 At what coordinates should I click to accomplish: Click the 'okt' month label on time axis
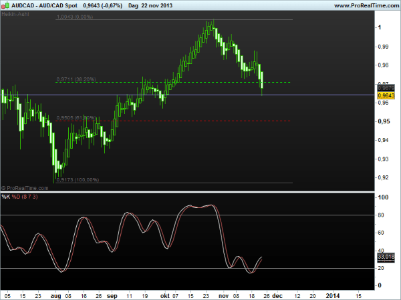(x=165, y=296)
